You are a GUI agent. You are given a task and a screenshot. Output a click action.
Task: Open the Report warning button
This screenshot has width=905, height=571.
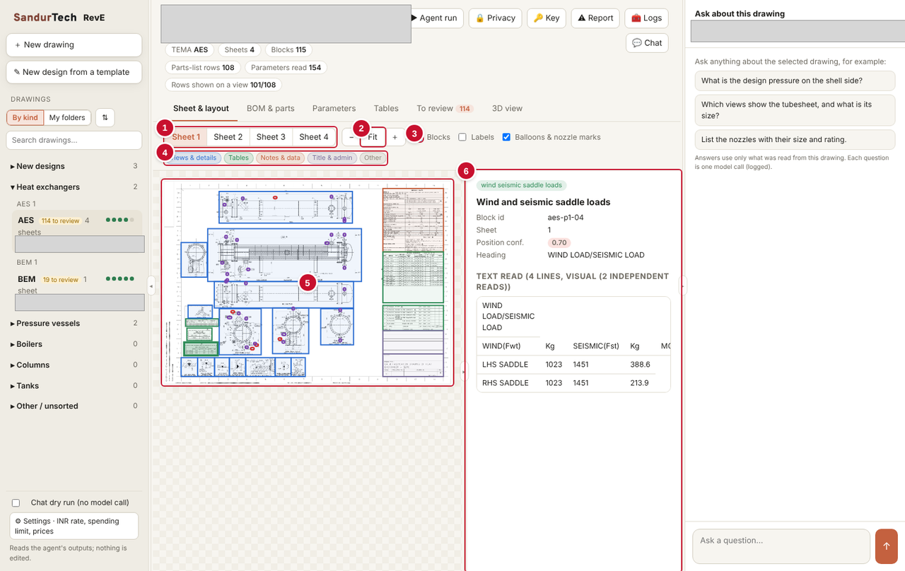[x=595, y=18]
